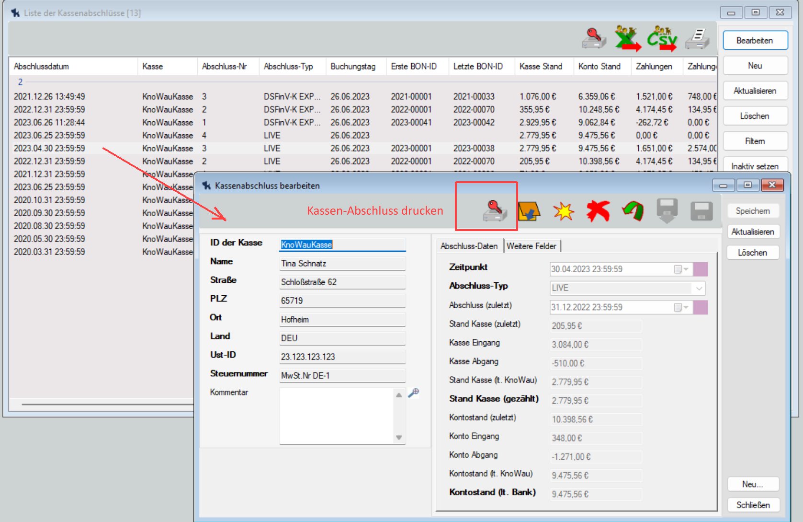This screenshot has height=522, width=803.
Task: Print the list with the printer icon
Action: point(697,39)
